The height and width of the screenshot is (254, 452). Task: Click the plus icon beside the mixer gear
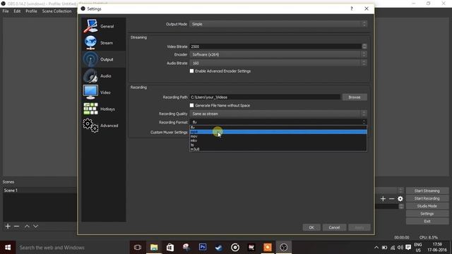click(x=383, y=199)
